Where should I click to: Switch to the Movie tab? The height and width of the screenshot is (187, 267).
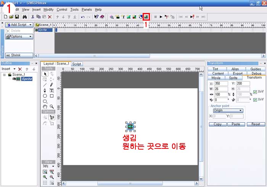pos(216,78)
